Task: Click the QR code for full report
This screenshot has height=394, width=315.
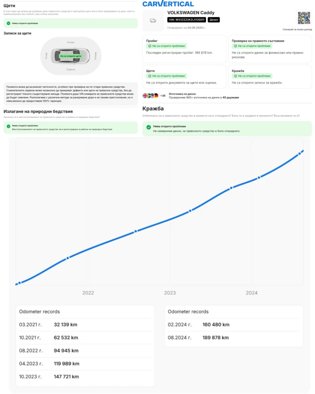Action: (x=304, y=18)
